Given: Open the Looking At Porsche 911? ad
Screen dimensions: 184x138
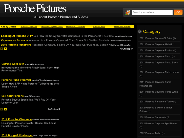Looking at the screenshot, I should tap(17, 36).
